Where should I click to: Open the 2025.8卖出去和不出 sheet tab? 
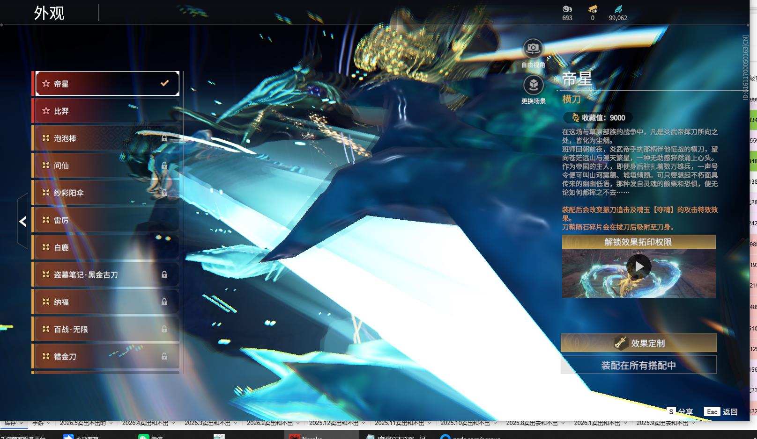point(532,423)
